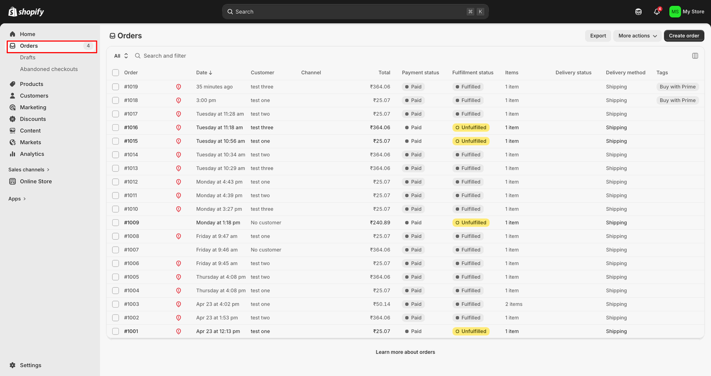Open the notifications bell
Viewport: 711px width, 376px height.
tap(657, 11)
